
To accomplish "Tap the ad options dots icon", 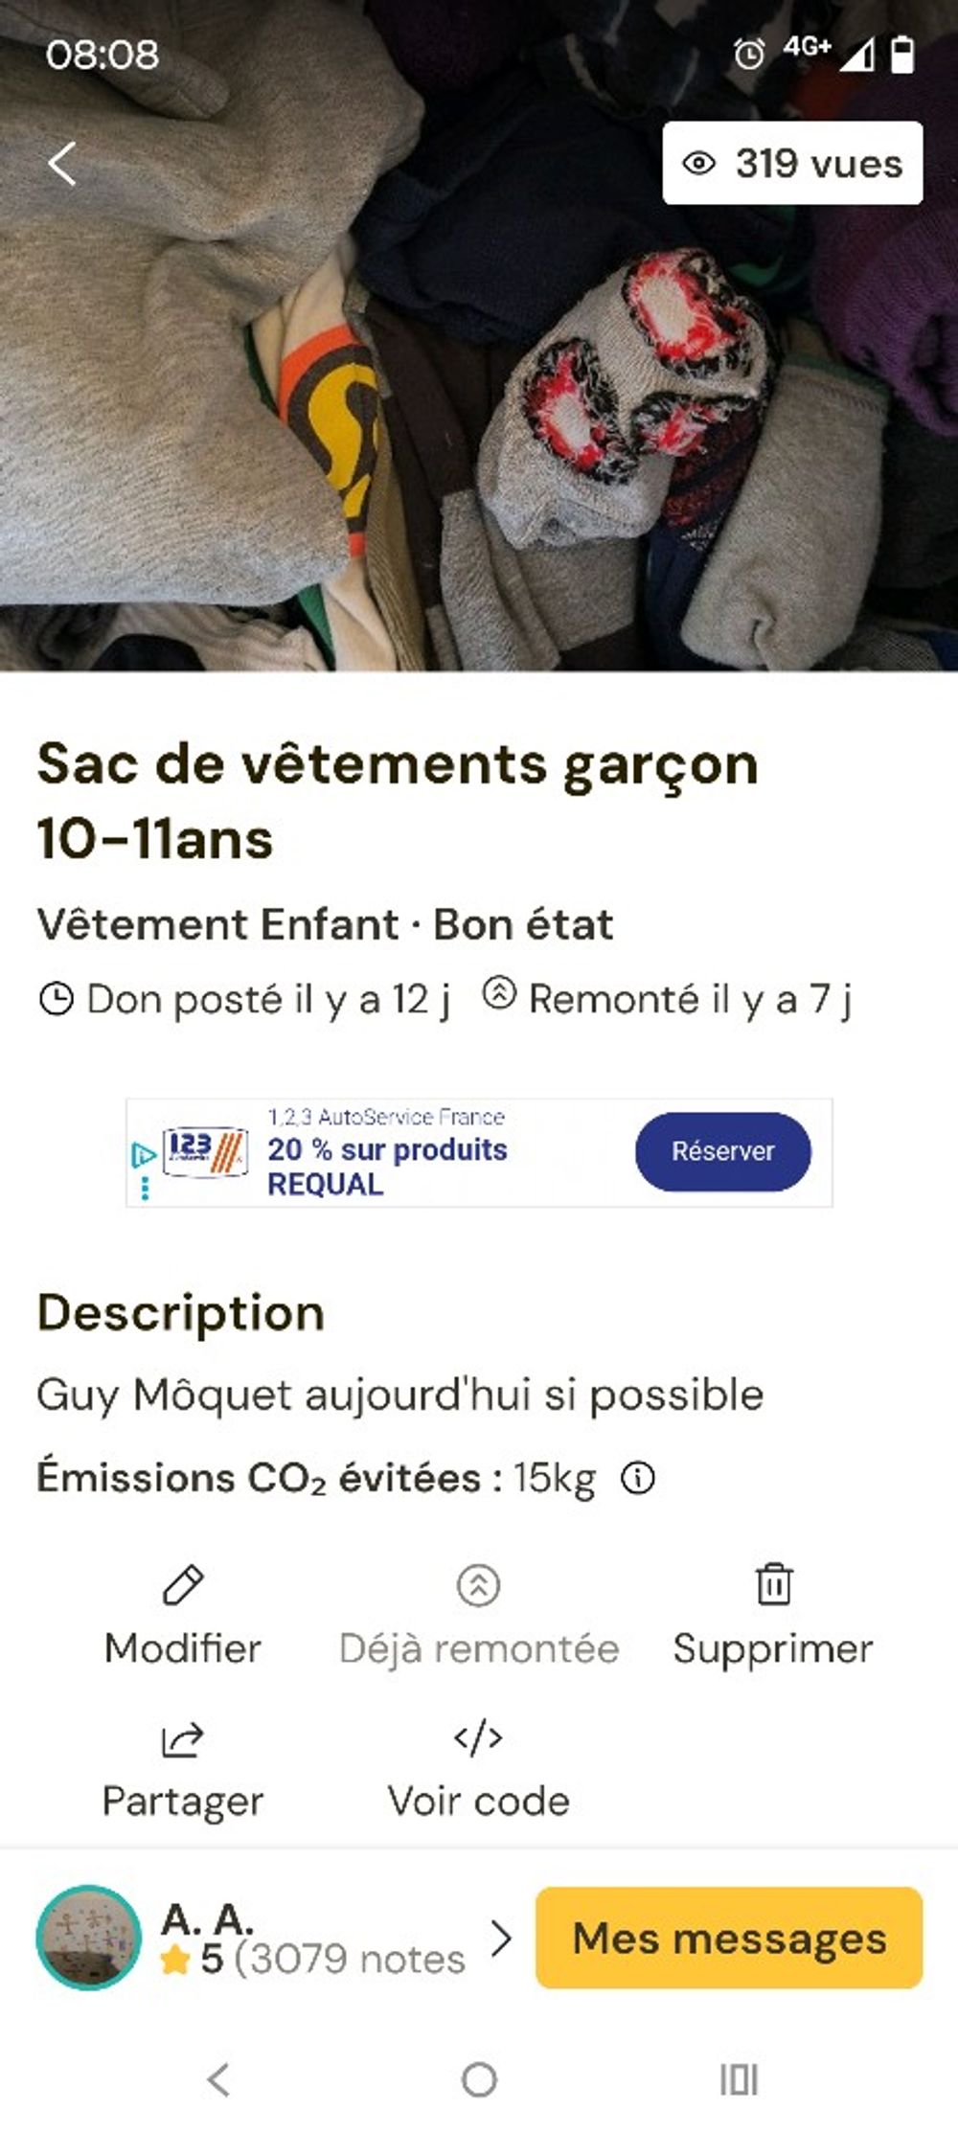I will tap(145, 1188).
